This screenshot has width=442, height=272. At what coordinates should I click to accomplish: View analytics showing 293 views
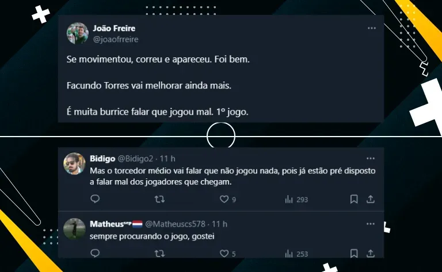click(296, 200)
